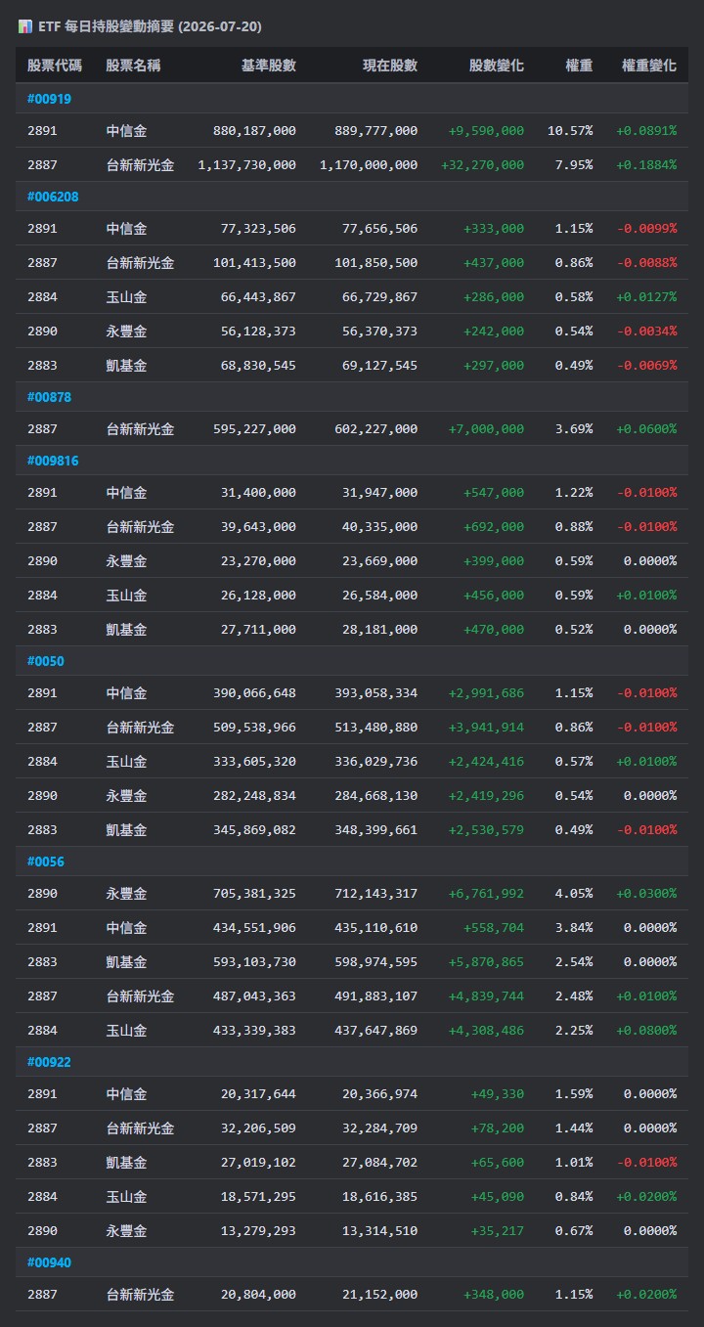Select the +0.0127% weight change cell
Screen dimensions: 704x1327
click(646, 296)
